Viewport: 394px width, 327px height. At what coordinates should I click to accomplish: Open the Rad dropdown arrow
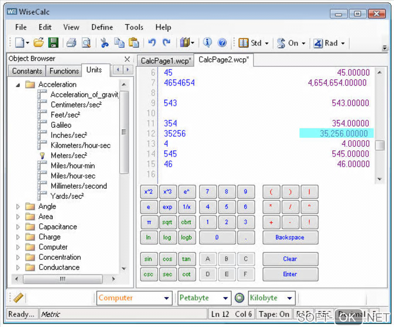coord(343,43)
